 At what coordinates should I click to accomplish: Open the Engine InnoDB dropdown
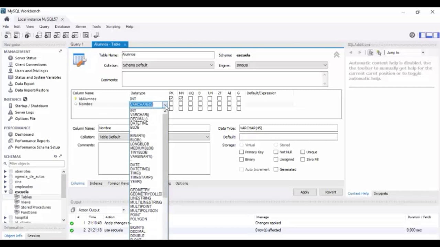pyautogui.click(x=282, y=65)
